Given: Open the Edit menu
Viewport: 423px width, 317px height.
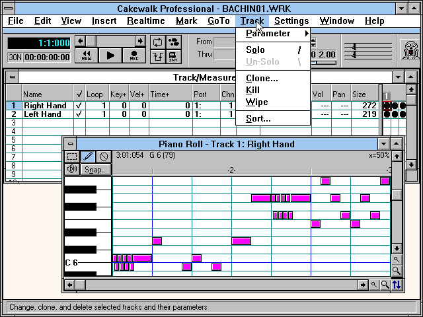Looking at the screenshot, I should [42, 21].
